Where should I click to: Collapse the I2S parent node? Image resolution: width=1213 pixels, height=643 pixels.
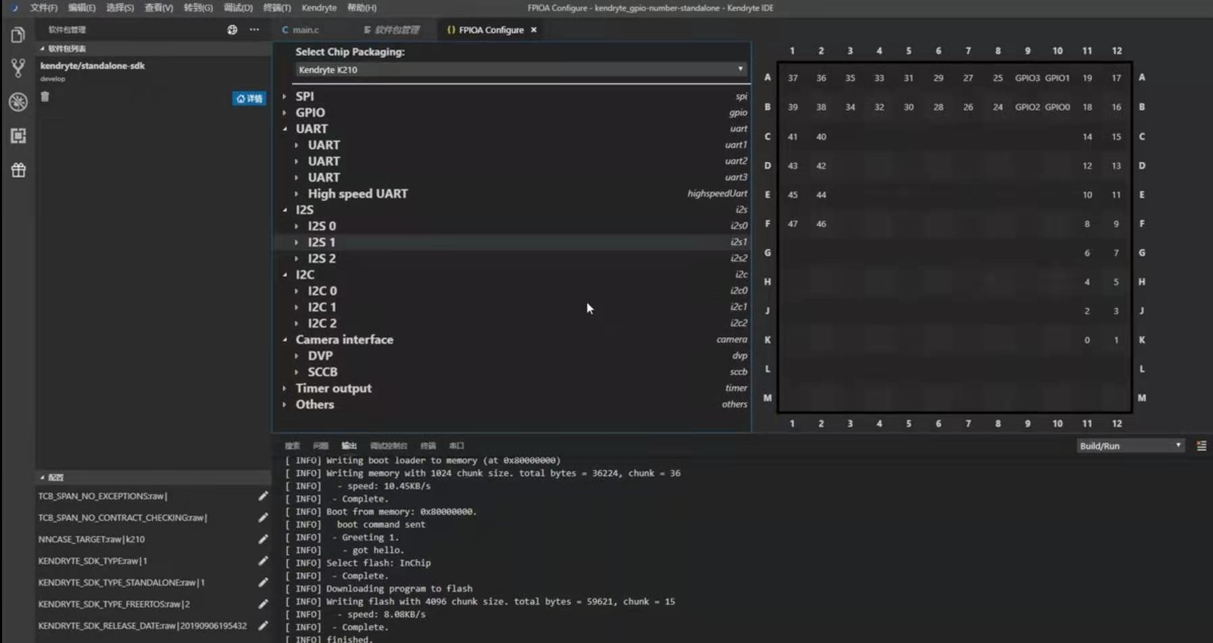[x=284, y=210]
